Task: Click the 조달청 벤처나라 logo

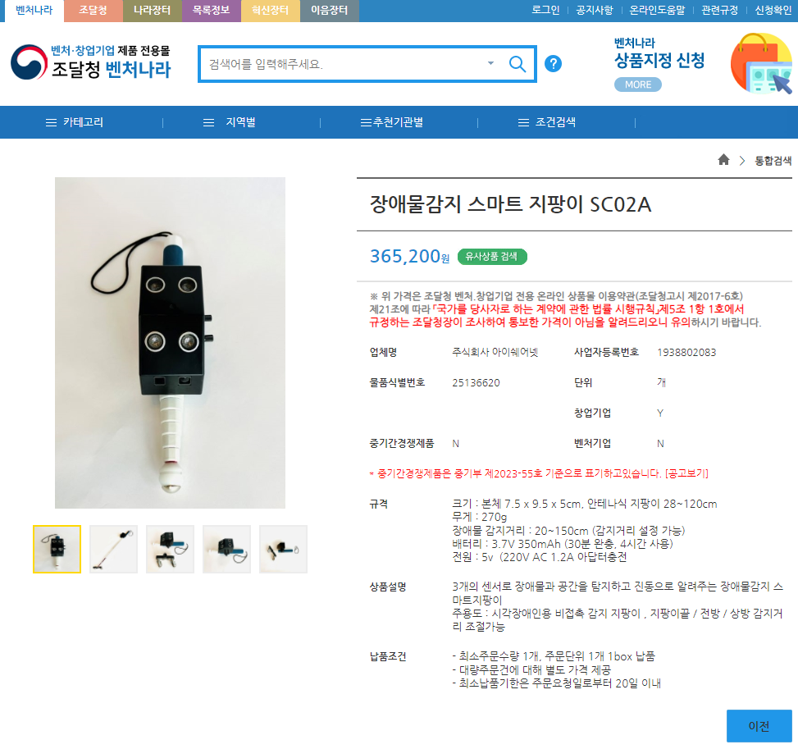Action: click(x=91, y=62)
